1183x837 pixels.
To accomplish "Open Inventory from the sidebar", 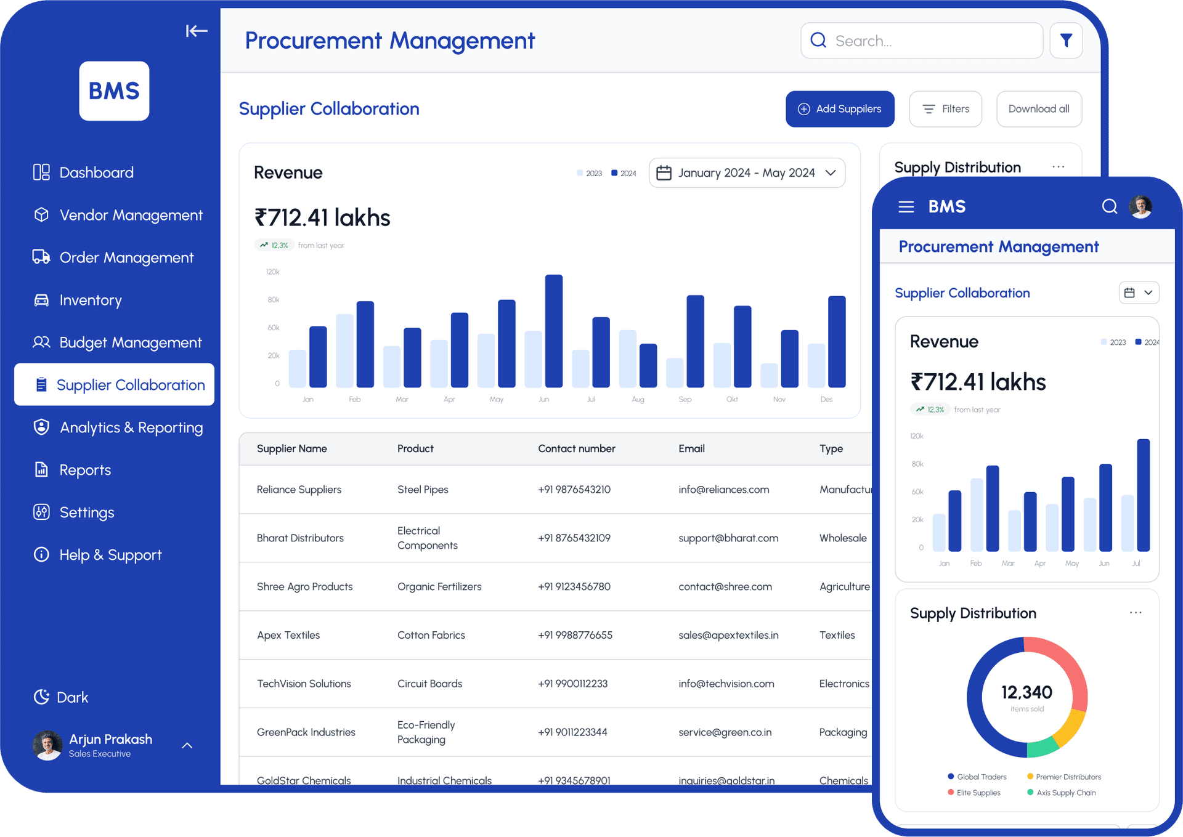I will tap(41, 300).
